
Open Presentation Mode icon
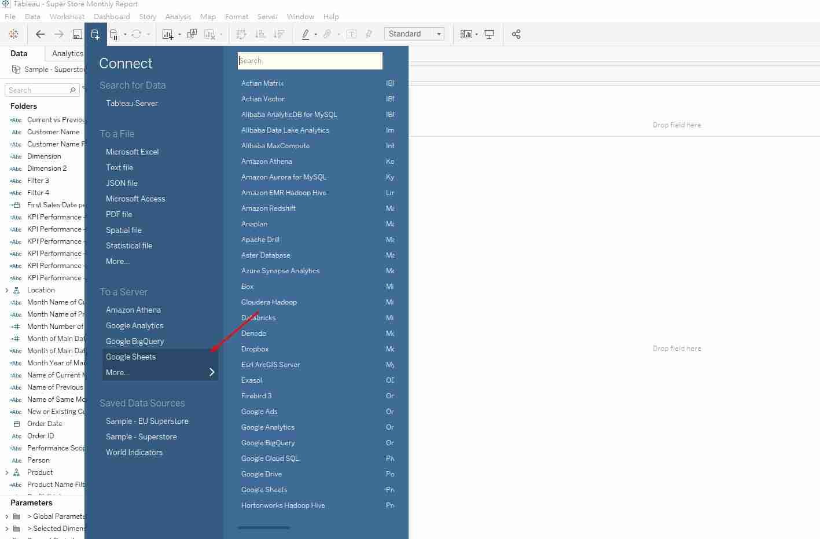click(490, 34)
